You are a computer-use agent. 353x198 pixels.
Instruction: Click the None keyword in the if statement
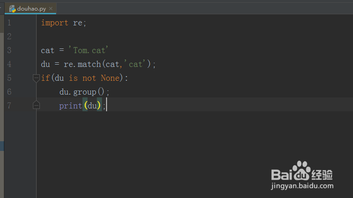[x=110, y=78]
